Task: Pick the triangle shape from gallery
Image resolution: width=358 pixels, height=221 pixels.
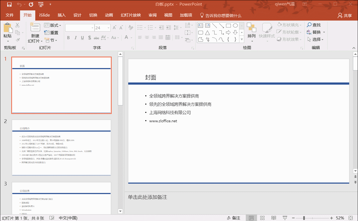Action: coord(207,33)
